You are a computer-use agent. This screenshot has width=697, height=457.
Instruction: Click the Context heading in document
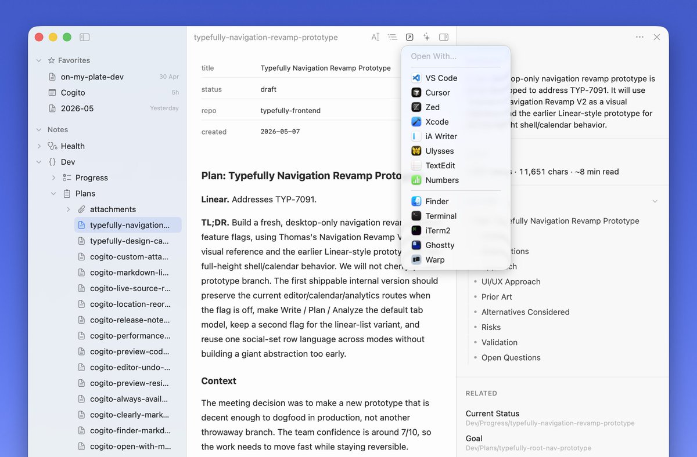point(218,381)
